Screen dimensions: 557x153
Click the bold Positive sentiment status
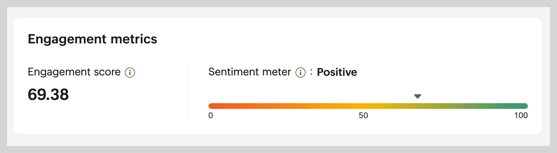pos(337,72)
